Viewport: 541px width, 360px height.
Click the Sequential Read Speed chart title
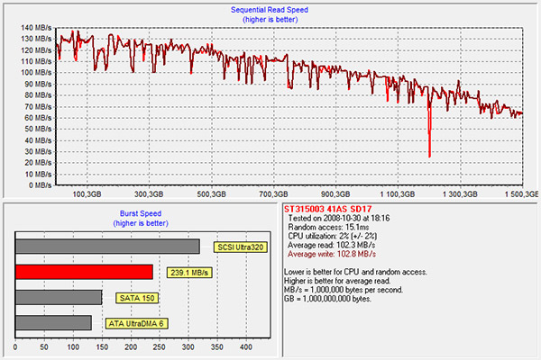coord(270,10)
